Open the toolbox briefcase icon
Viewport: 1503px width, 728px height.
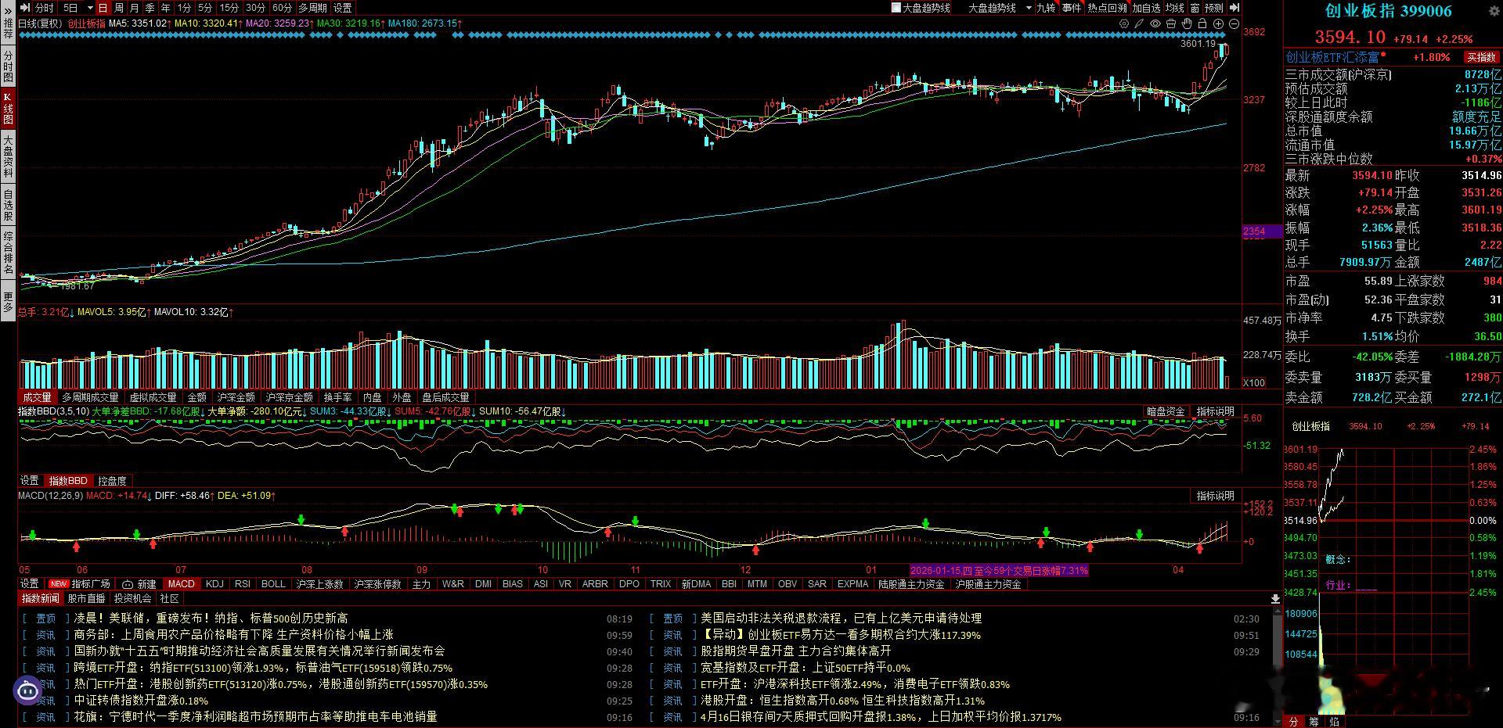point(1171,23)
